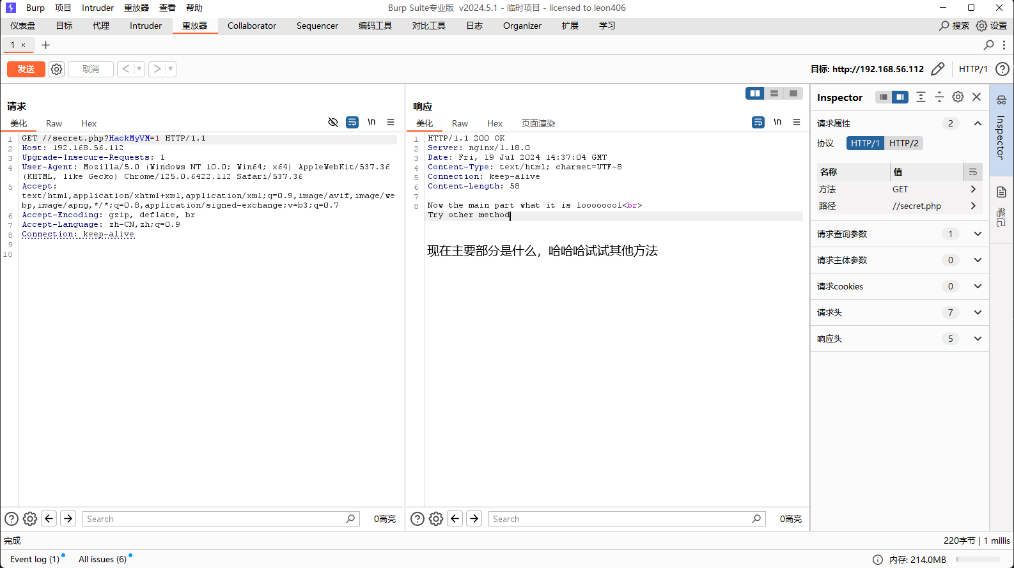The image size is (1014, 568).
Task: Go to previous match in response search
Action: tap(455, 519)
